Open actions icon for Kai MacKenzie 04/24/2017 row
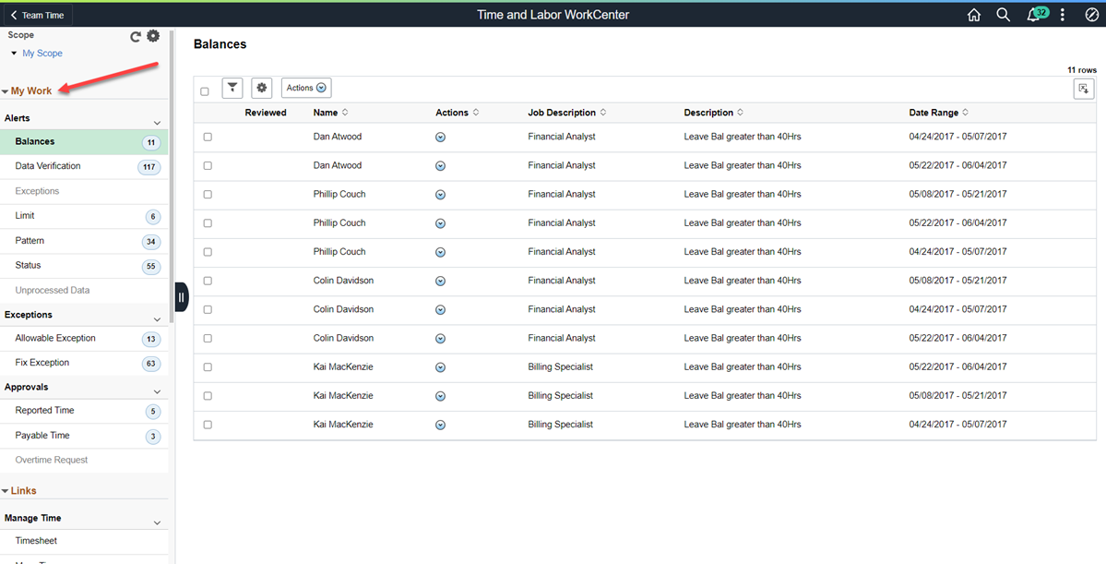Image resolution: width=1106 pixels, height=564 pixels. pos(440,425)
